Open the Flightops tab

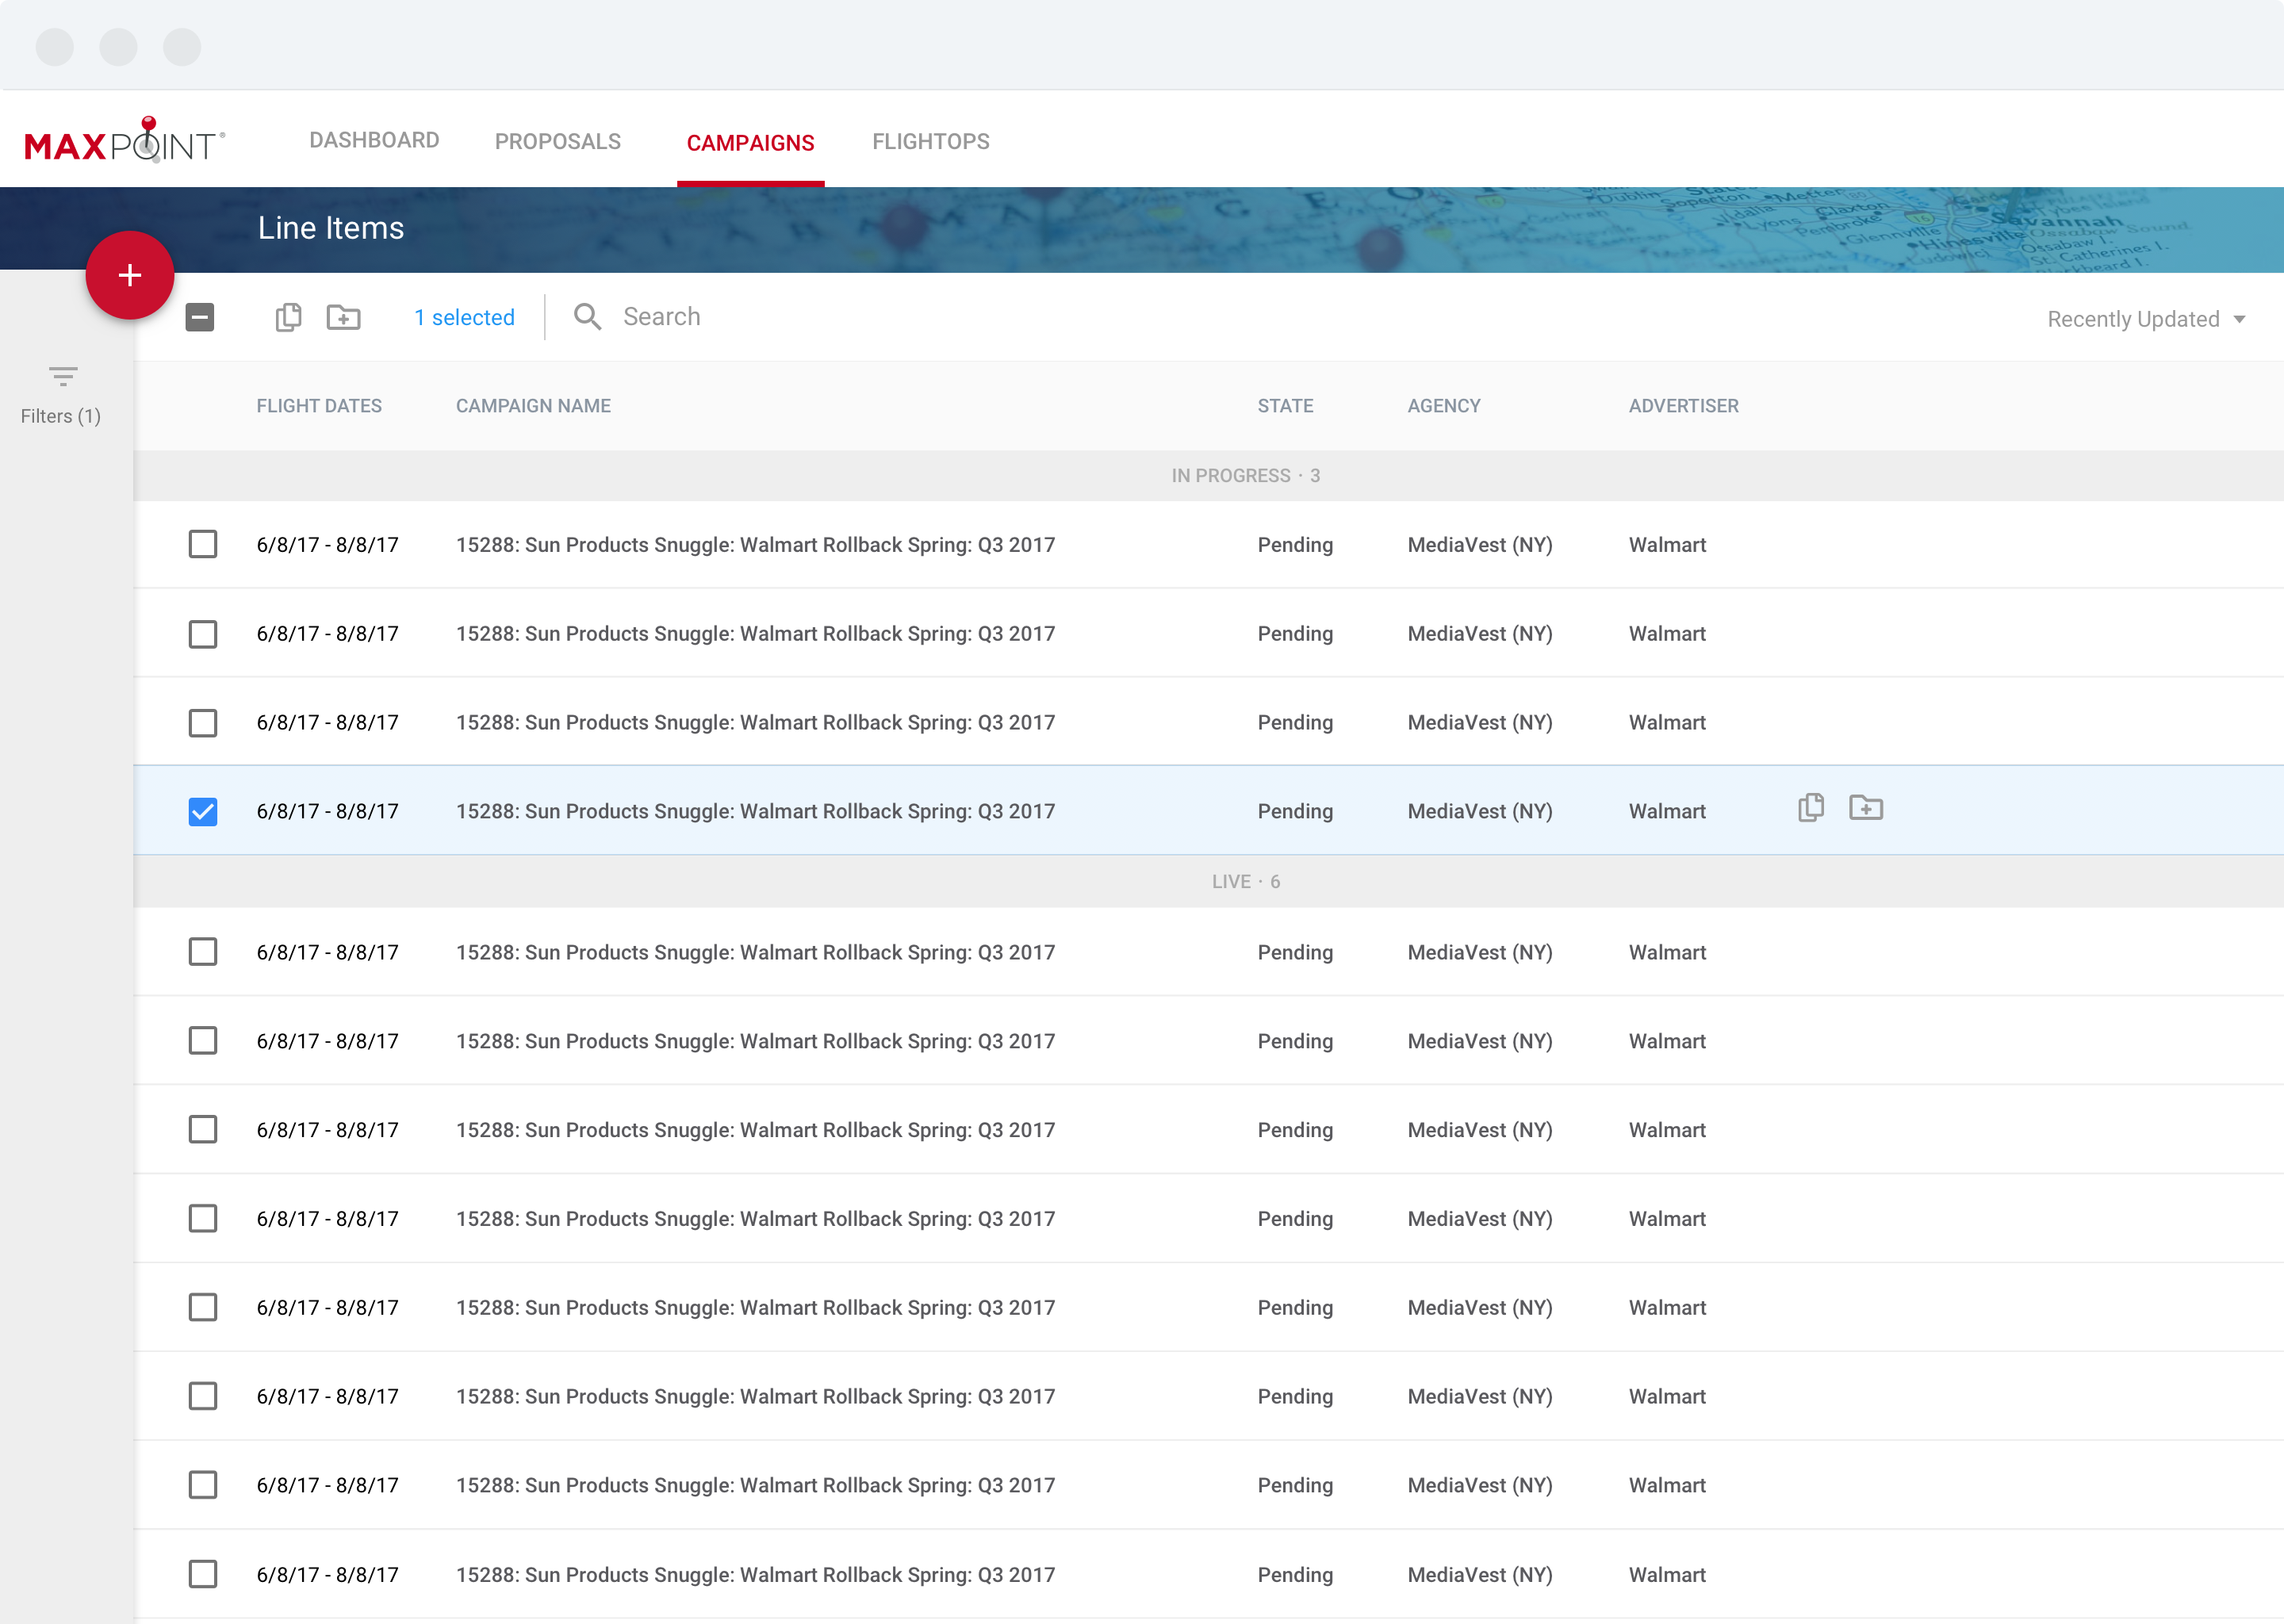pos(930,141)
